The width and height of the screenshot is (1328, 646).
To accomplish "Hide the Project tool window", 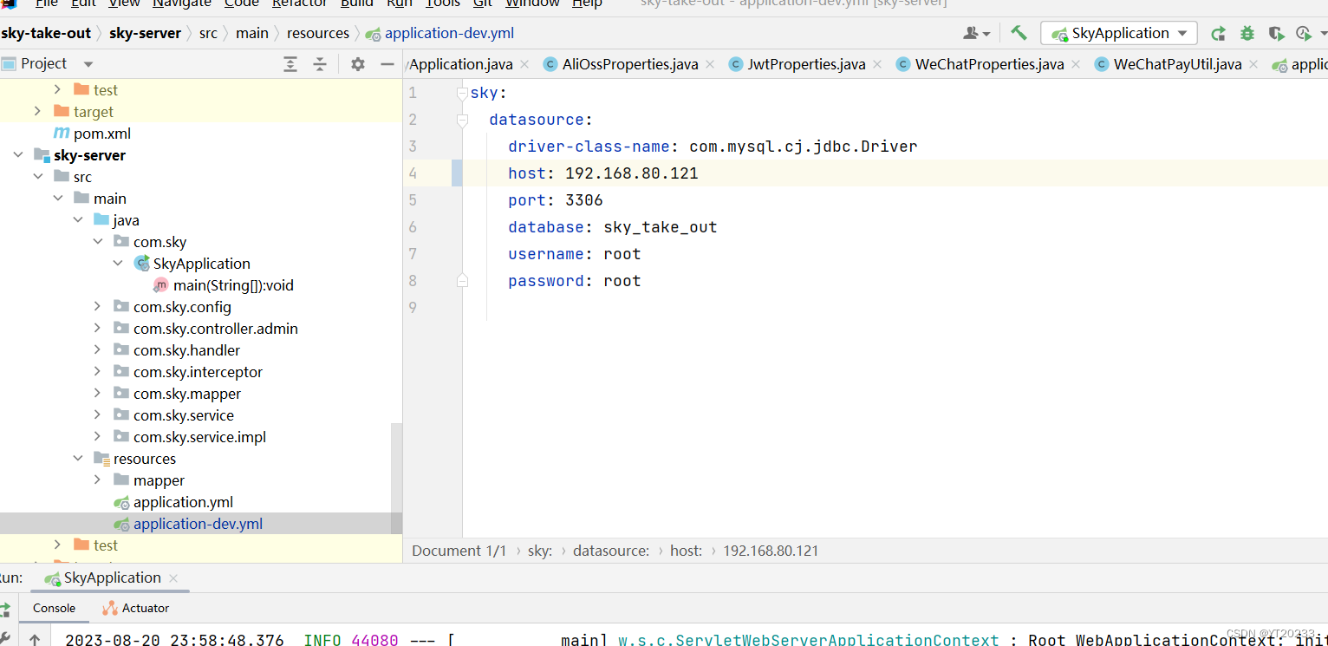I will [387, 64].
